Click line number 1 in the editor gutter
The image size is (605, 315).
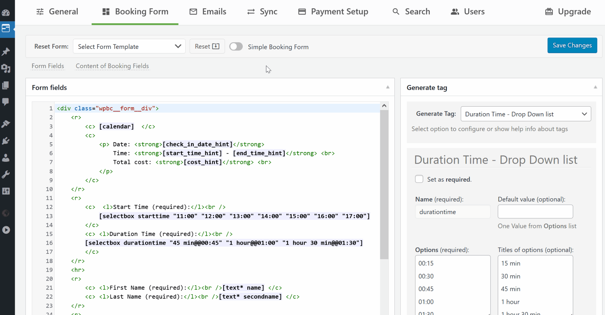[x=50, y=108]
